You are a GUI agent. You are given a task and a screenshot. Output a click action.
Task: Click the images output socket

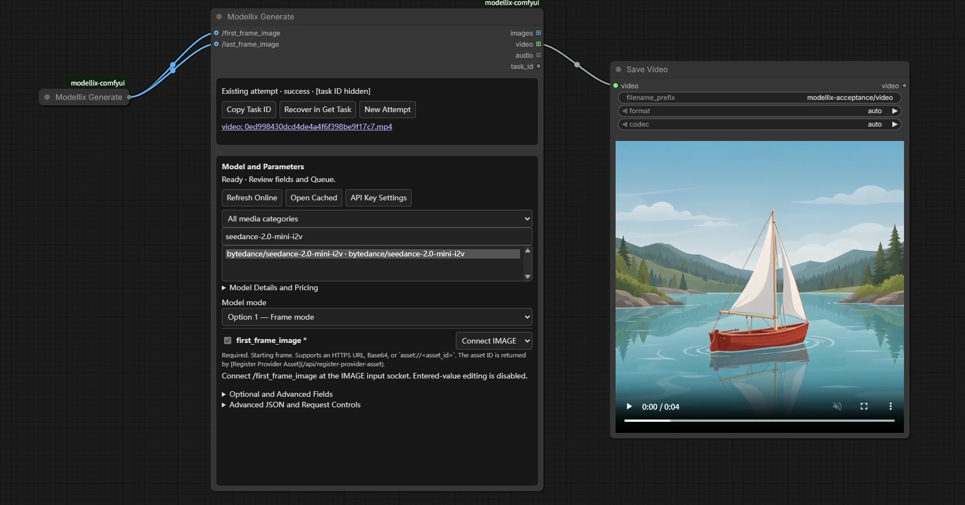click(539, 33)
